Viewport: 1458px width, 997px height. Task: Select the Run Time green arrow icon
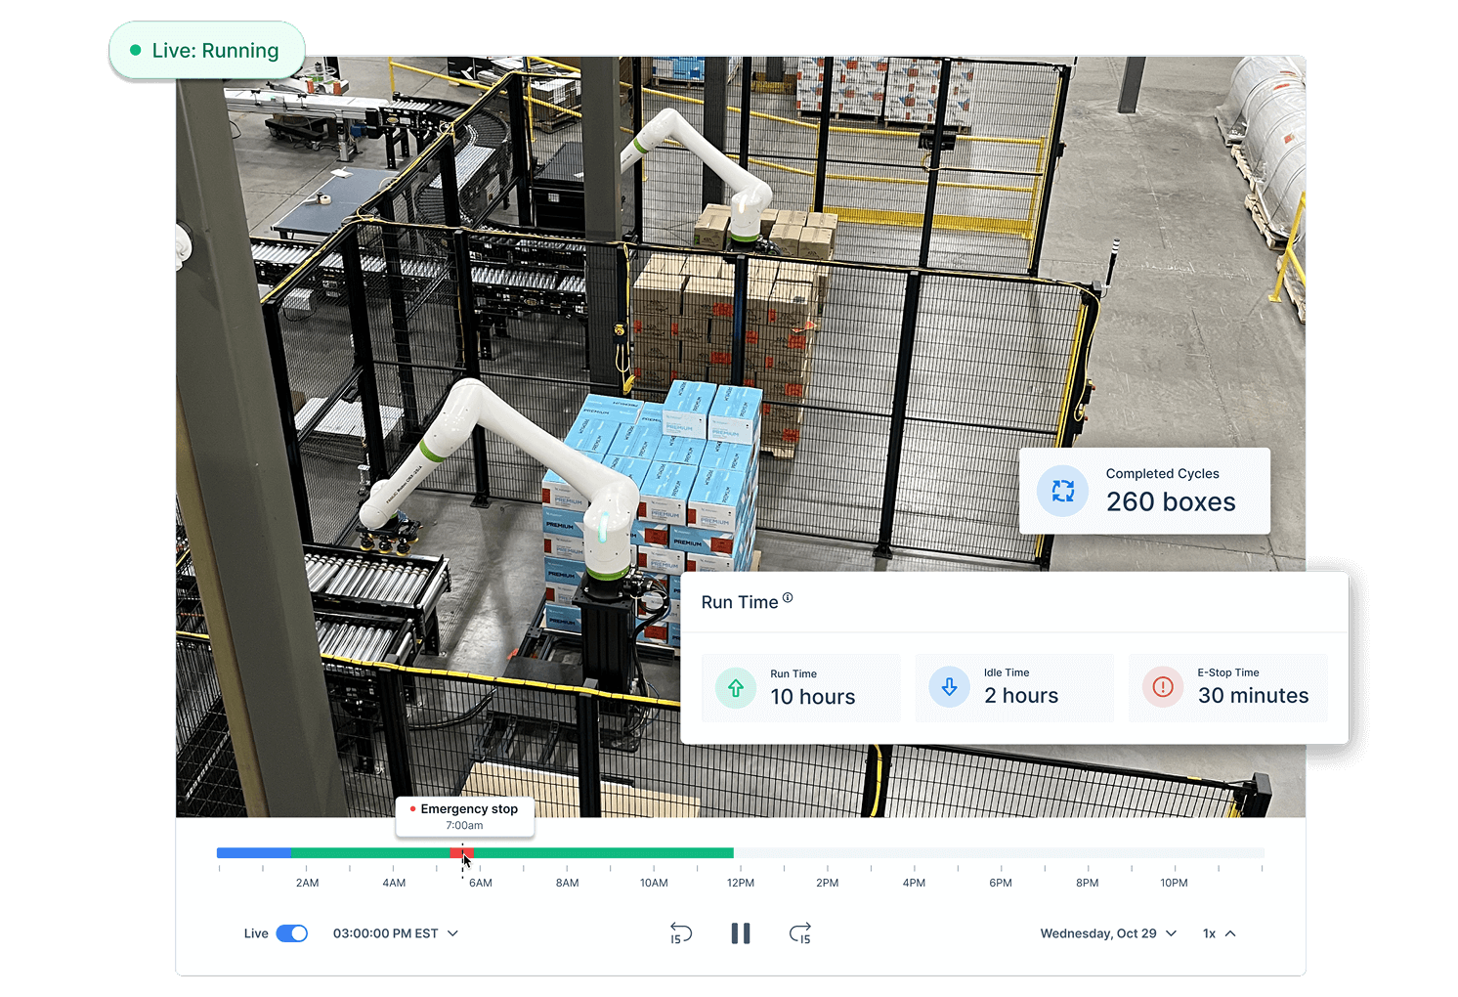[735, 687]
